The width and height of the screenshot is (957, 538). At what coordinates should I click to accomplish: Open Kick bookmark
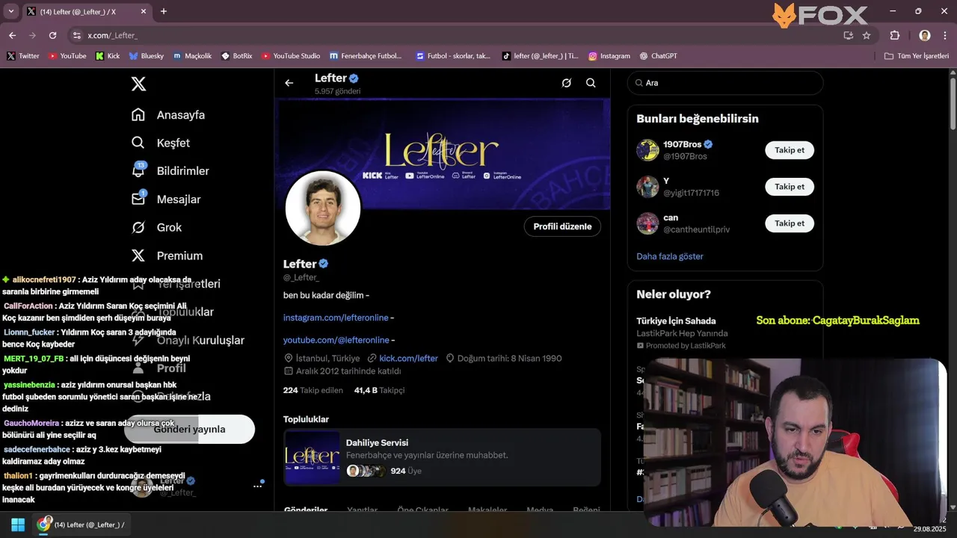point(108,56)
